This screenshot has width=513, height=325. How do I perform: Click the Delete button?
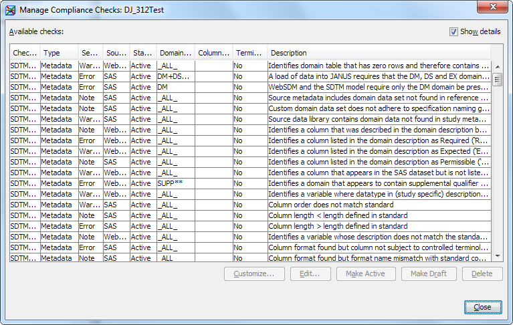pyautogui.click(x=482, y=274)
